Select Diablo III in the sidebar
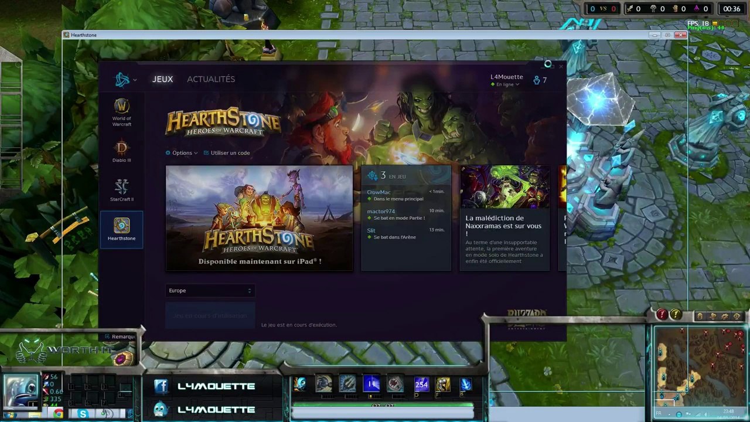The width and height of the screenshot is (750, 422). pyautogui.click(x=122, y=152)
